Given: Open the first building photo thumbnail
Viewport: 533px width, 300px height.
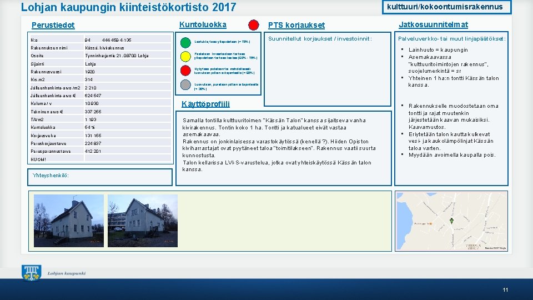Looking at the screenshot, I should click(69, 221).
